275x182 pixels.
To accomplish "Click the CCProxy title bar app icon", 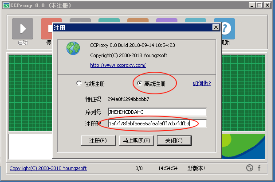I will (x=6, y=5).
